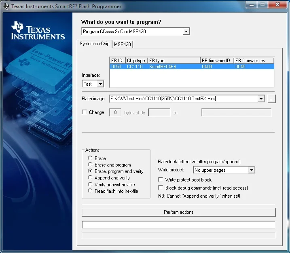Click the Change byte count field
290x253 pixels.
[x=115, y=112]
